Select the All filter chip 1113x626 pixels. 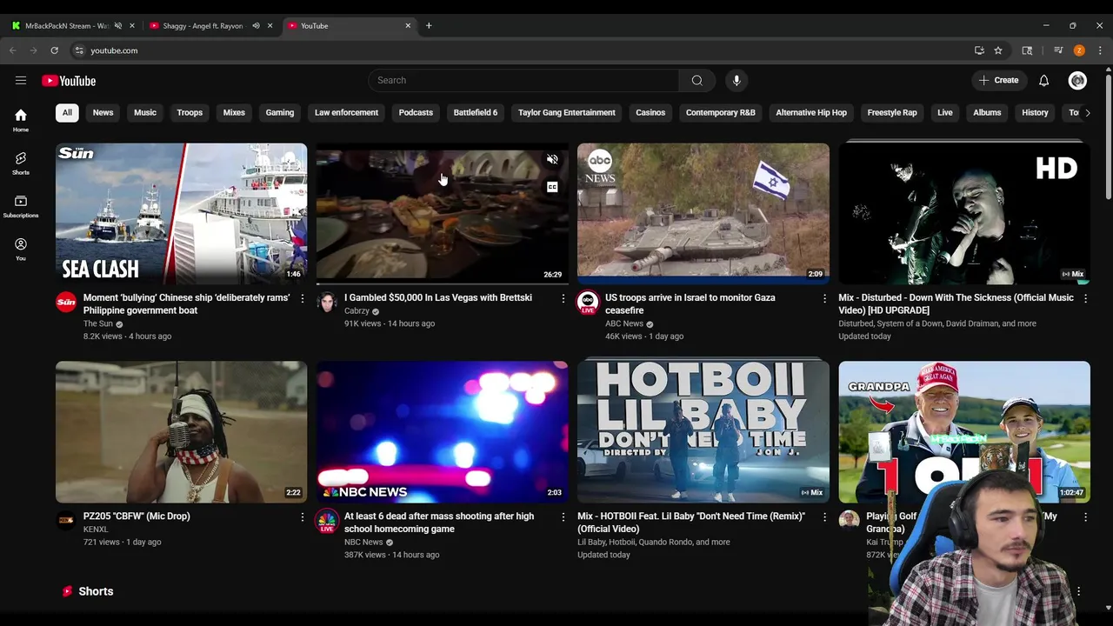tap(67, 112)
